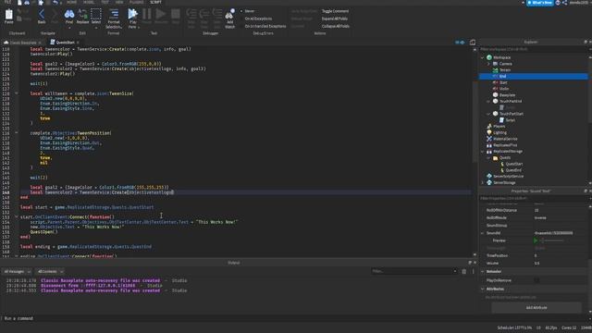The height and width of the screenshot is (333, 592).
Task: Collapse the TouchPartEnd tree node
Action: (x=488, y=101)
